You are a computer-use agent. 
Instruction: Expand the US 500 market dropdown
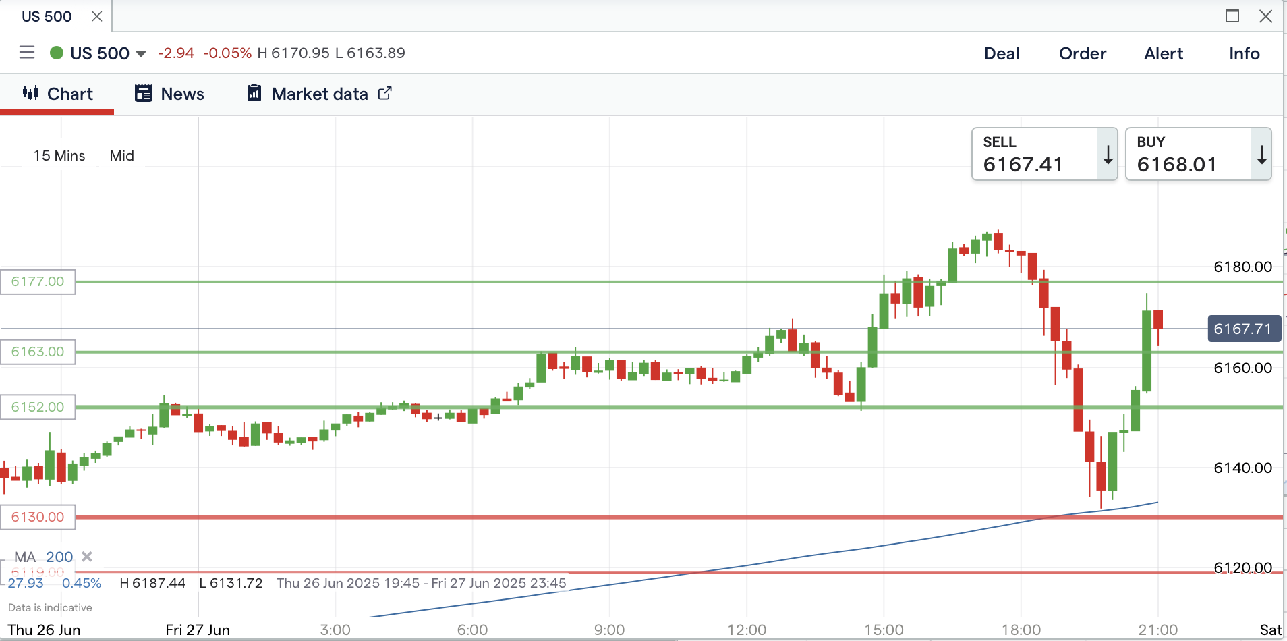click(141, 53)
